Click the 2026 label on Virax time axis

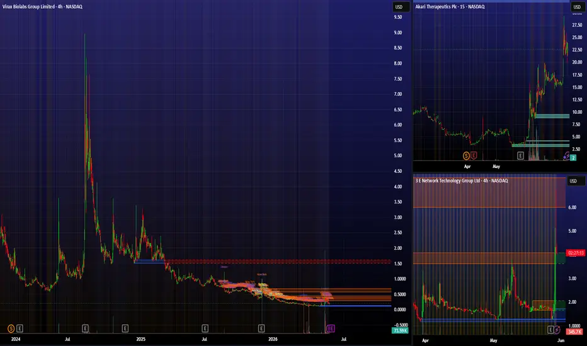tap(273, 339)
